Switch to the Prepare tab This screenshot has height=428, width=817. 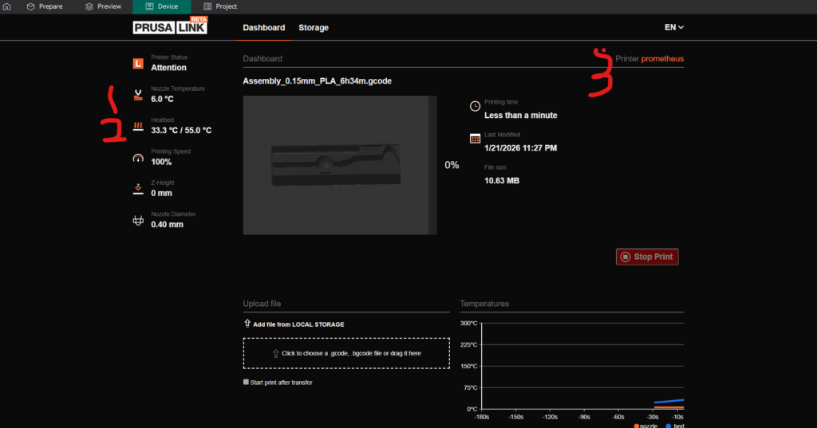(x=45, y=6)
